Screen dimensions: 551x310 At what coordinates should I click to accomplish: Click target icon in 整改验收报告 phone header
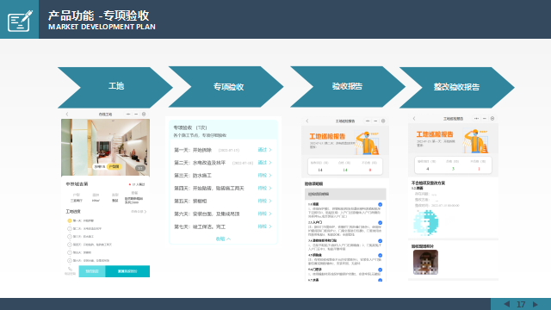coord(492,119)
